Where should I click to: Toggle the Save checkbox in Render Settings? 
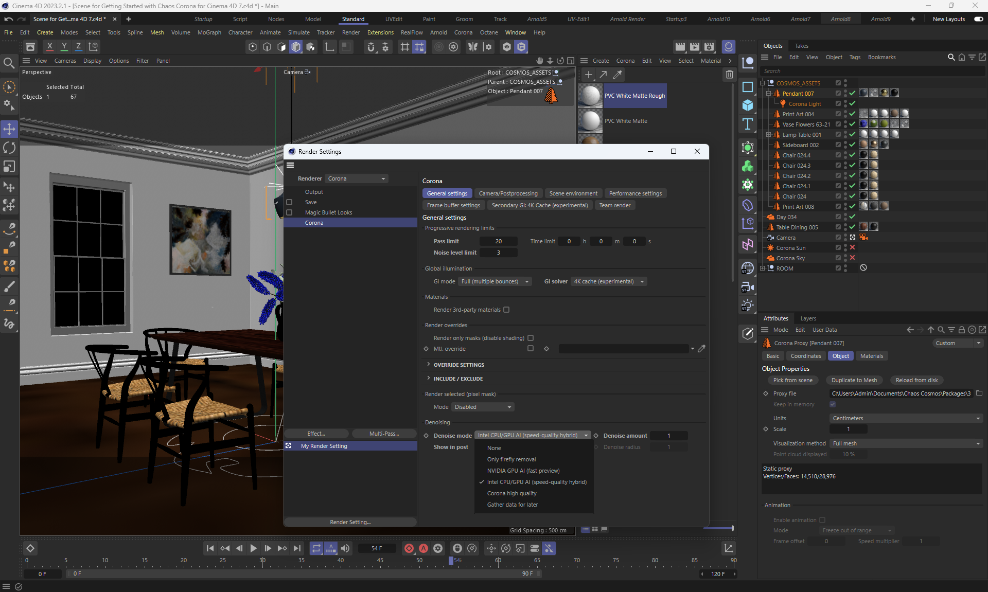[x=289, y=202]
